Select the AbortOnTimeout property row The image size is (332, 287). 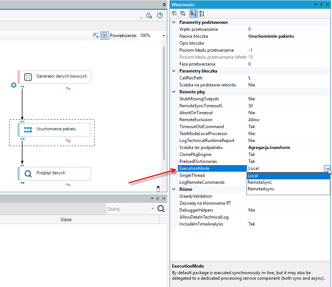click(x=254, y=113)
